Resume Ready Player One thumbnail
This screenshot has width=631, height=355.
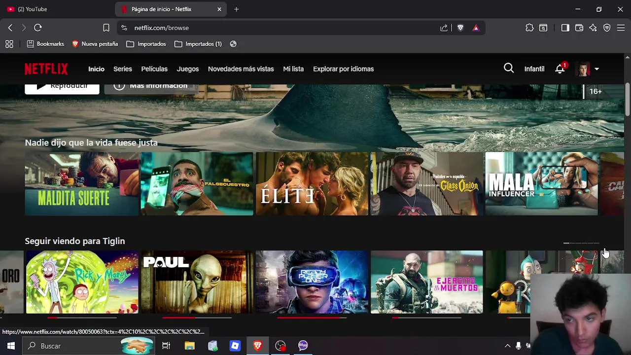tap(312, 282)
